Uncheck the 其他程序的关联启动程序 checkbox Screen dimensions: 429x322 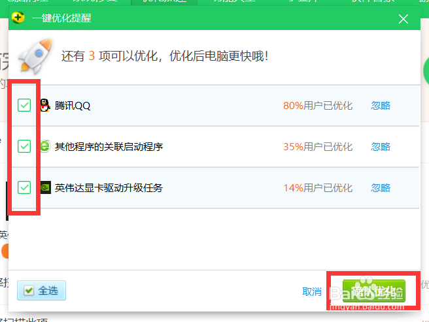24,146
